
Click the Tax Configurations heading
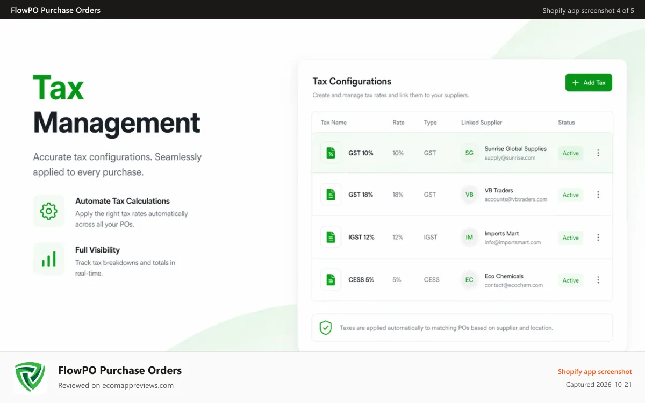tap(352, 82)
